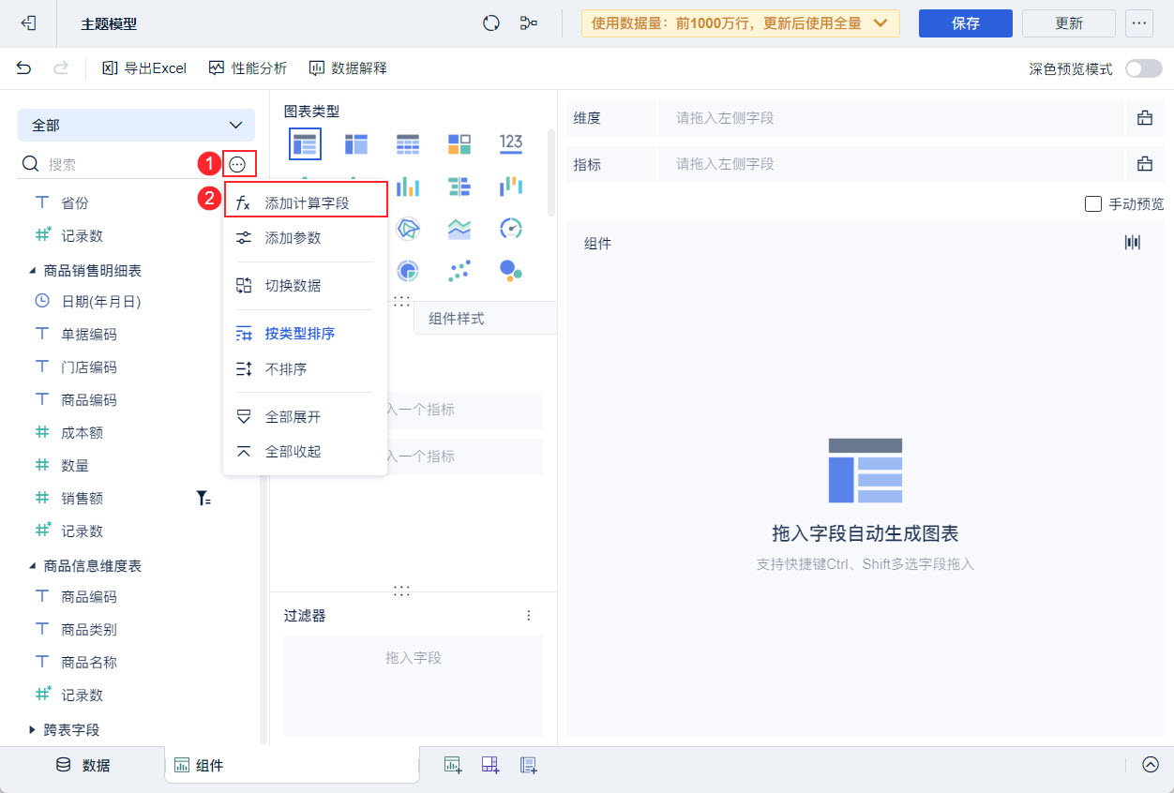Collapse the 商品信息维度表 table group

pos(31,566)
